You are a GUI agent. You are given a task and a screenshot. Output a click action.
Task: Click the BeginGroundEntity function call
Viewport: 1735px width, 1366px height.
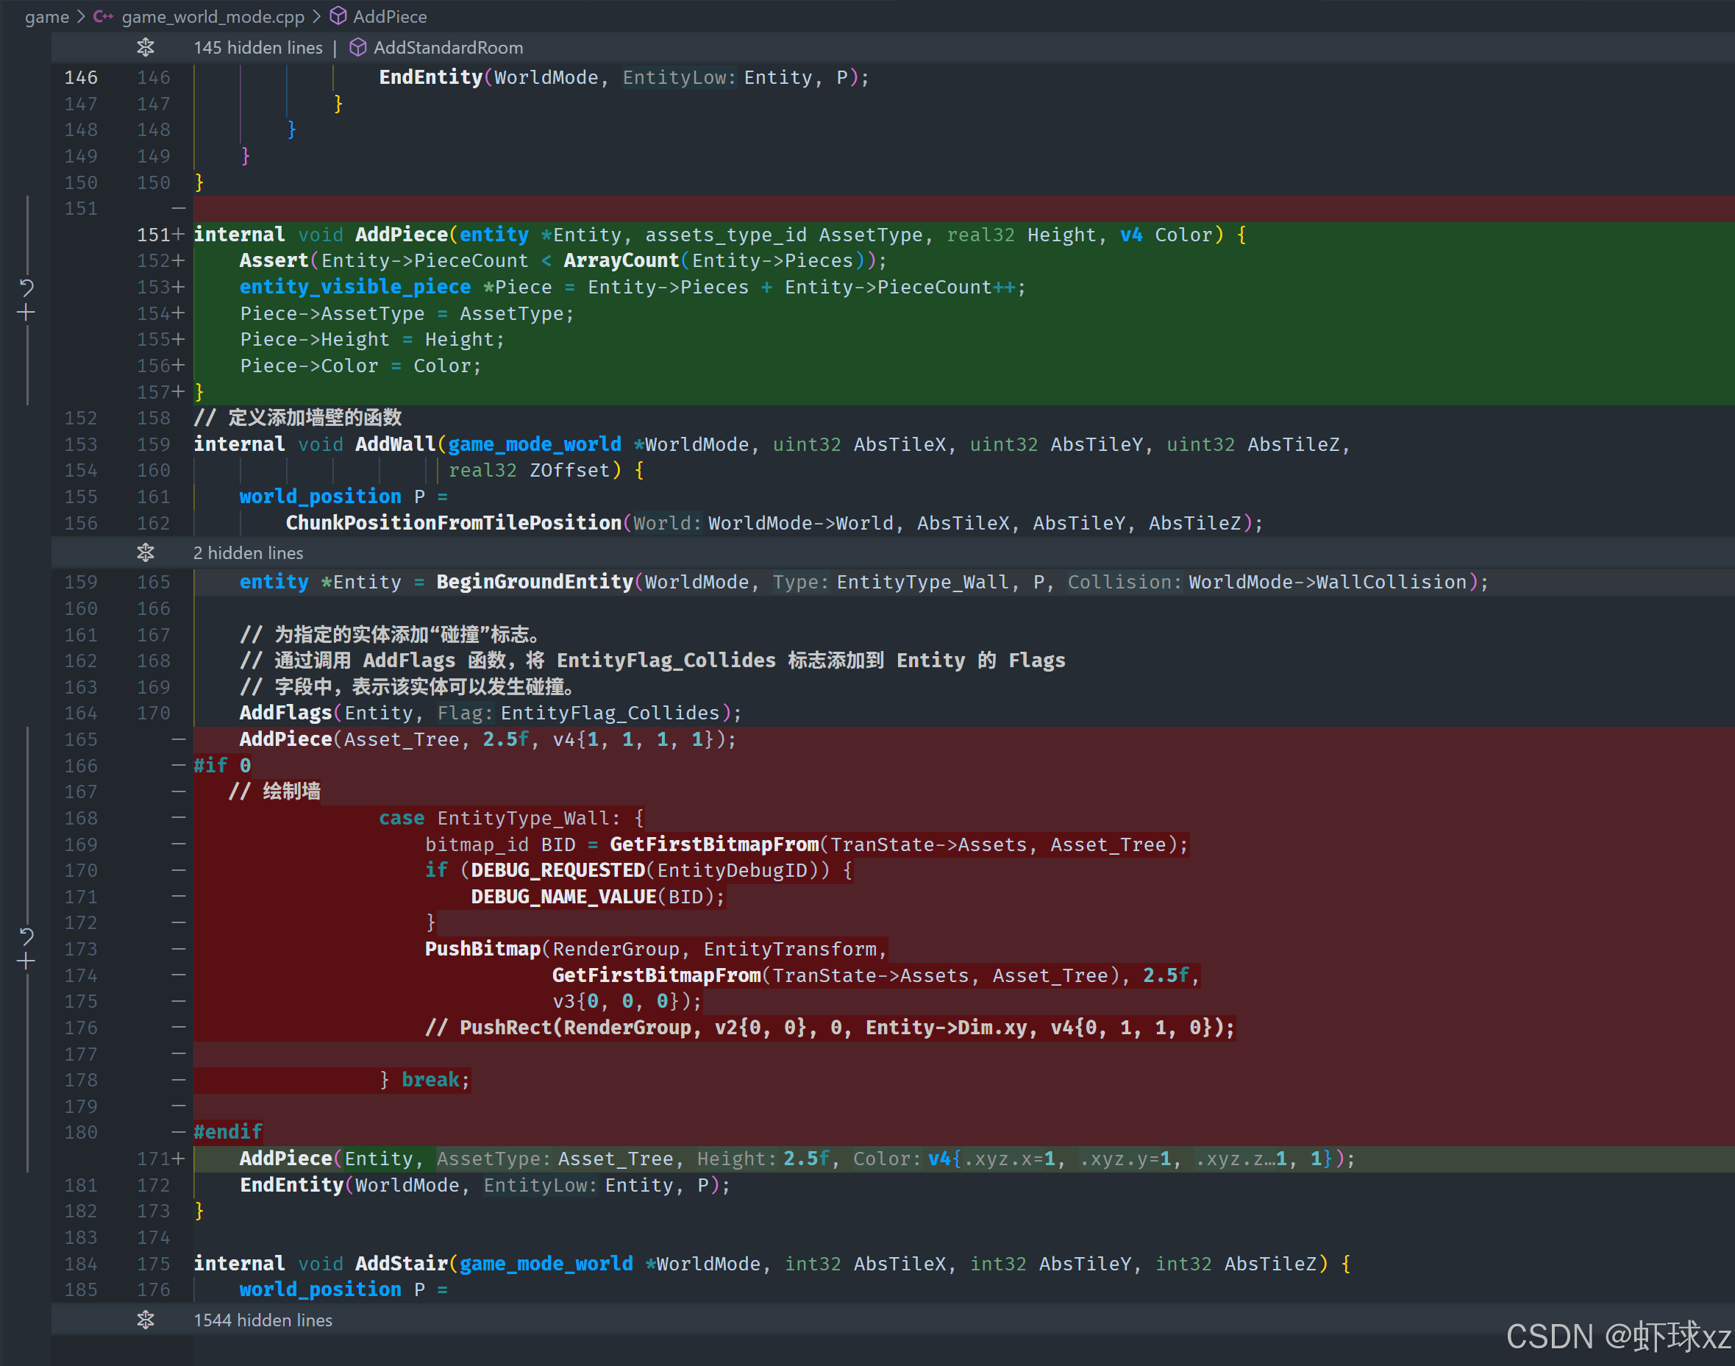534,583
